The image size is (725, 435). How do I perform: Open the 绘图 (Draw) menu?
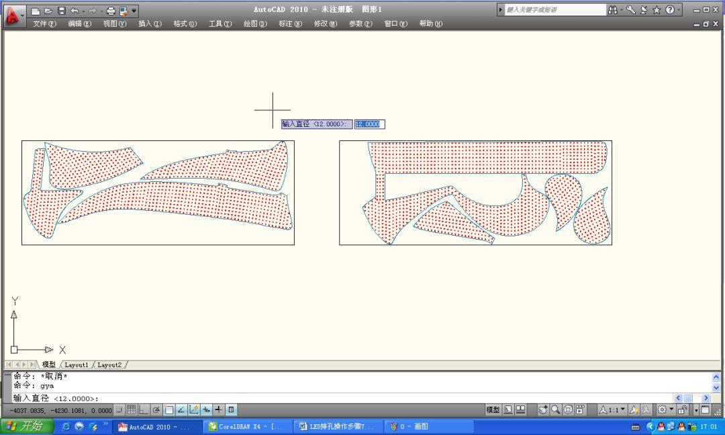tap(254, 23)
